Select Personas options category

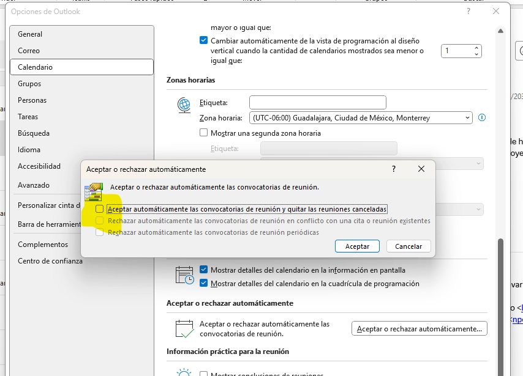[x=81, y=100]
